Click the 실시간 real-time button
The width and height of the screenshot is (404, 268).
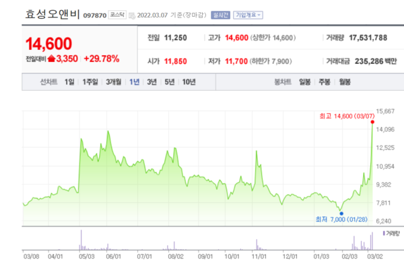[220, 15]
